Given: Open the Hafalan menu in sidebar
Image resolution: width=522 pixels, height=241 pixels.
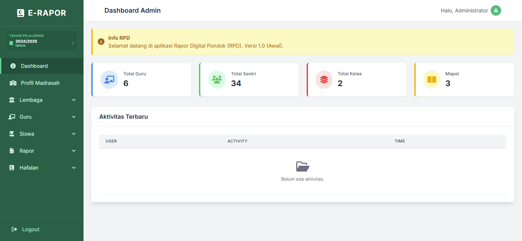Looking at the screenshot, I should 29,168.
